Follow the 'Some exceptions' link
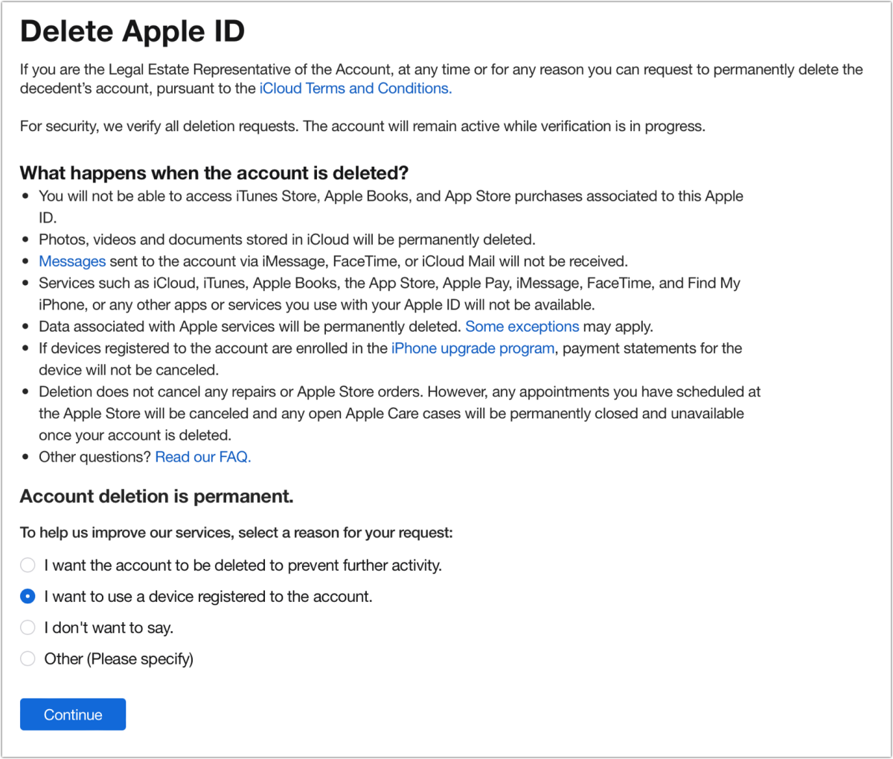893x759 pixels. pyautogui.click(x=522, y=327)
